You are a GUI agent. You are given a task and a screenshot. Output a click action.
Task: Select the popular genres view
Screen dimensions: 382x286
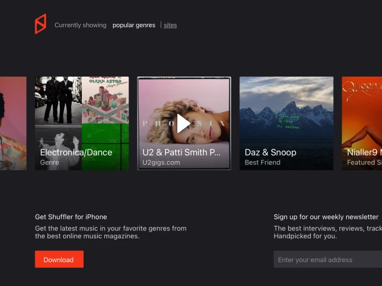pyautogui.click(x=134, y=25)
